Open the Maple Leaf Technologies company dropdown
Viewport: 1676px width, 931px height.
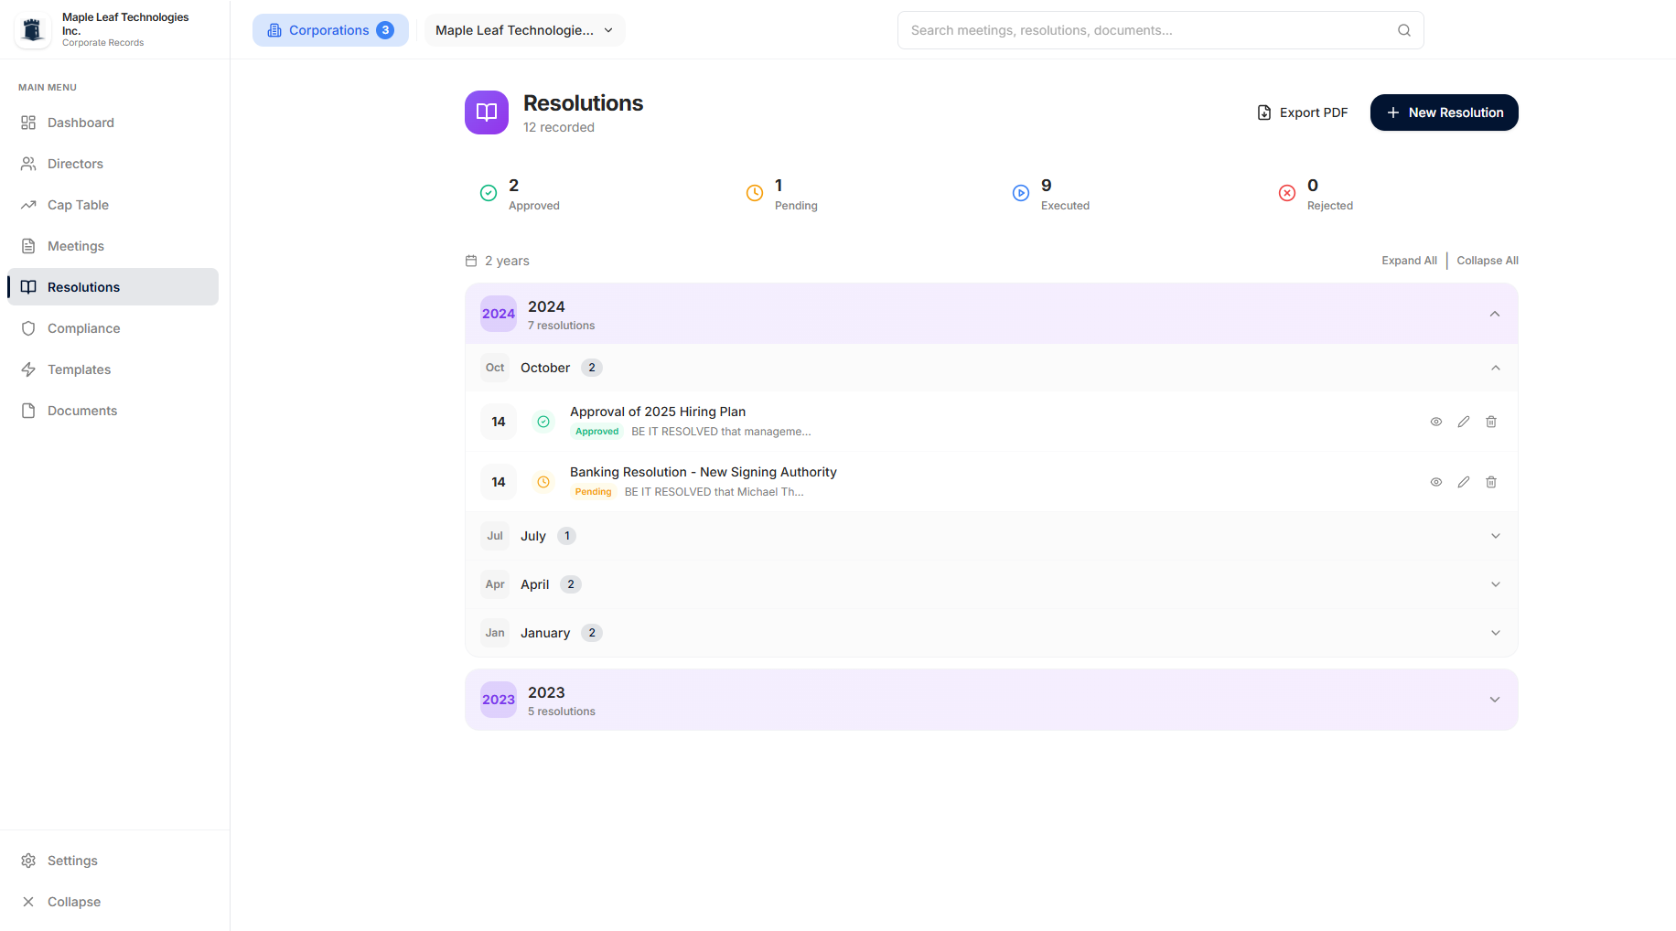(524, 30)
